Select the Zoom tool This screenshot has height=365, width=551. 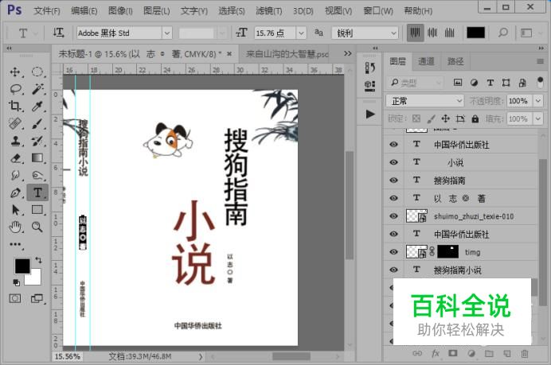click(37, 227)
